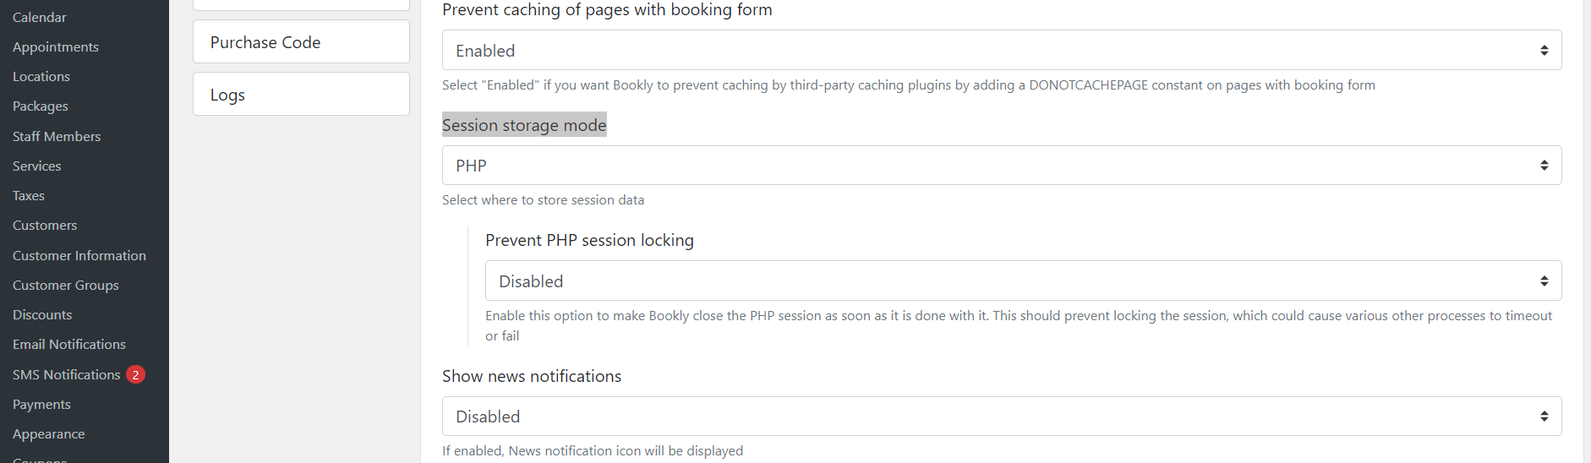Image resolution: width=1591 pixels, height=463 pixels.
Task: Go to Calendar in the sidebar
Action: tap(40, 17)
